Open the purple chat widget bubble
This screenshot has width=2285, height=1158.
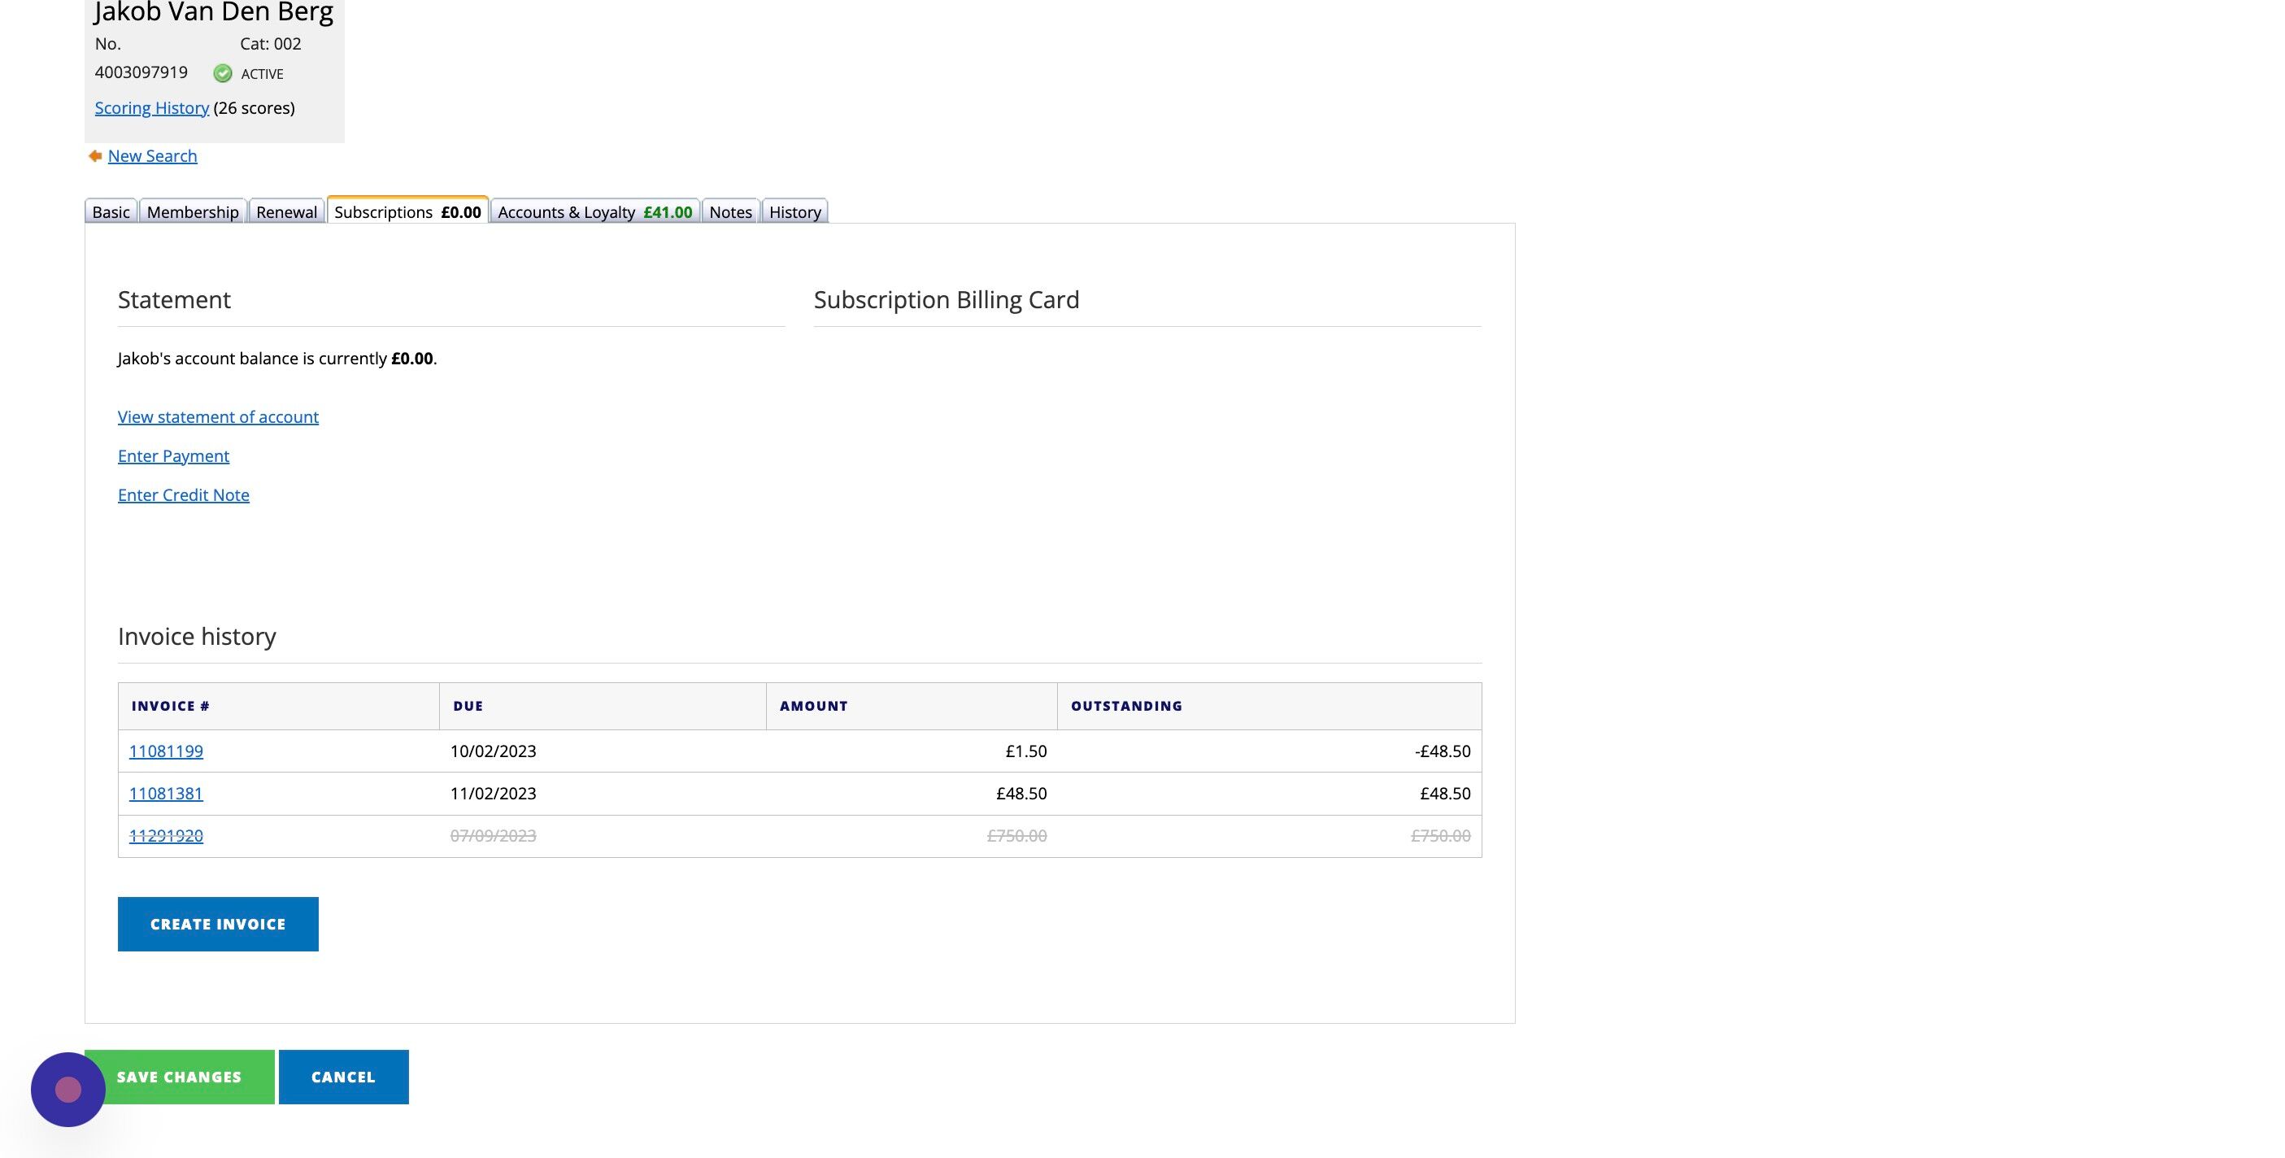coord(68,1089)
